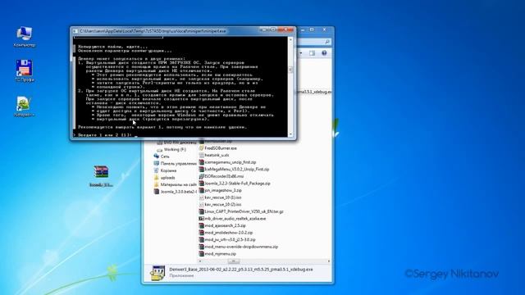Click the search magnifier in Explorer
This screenshot has width=525, height=295.
pyautogui.click(x=327, y=42)
